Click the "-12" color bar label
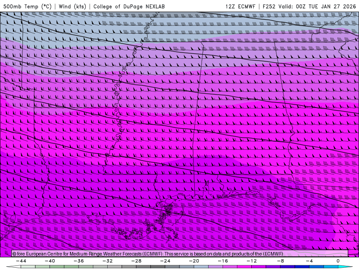This screenshot has width=359, height=269. pyautogui.click(x=252, y=261)
